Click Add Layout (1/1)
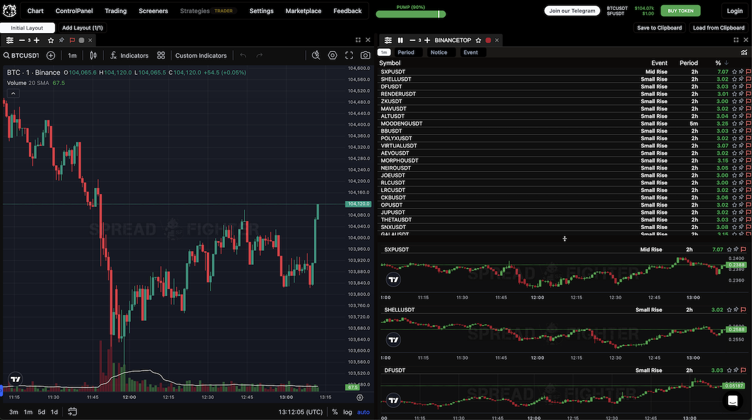 tap(82, 28)
